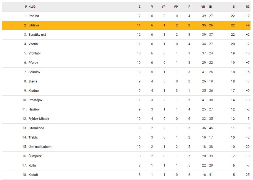This screenshot has height=180, width=253.
Task: Click Třebíč's score 19 : 17
Action: [208, 137]
